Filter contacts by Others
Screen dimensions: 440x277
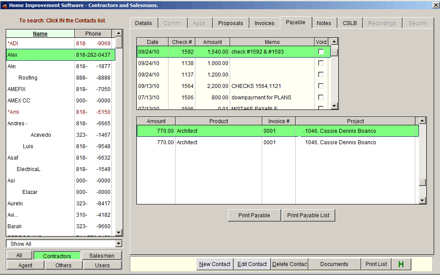(x=63, y=265)
